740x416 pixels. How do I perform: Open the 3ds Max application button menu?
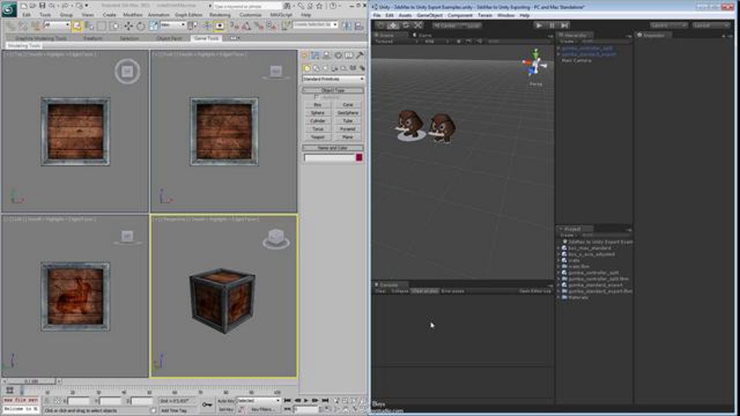[9, 9]
